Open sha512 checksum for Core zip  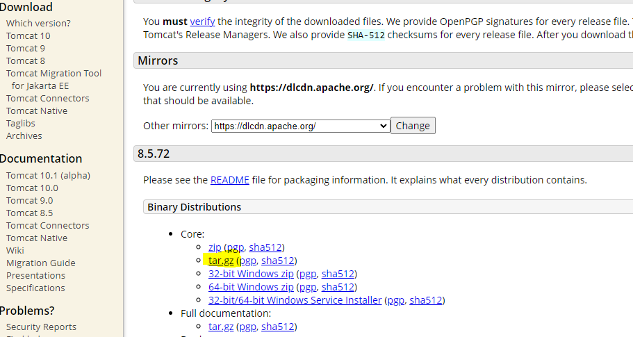265,247
